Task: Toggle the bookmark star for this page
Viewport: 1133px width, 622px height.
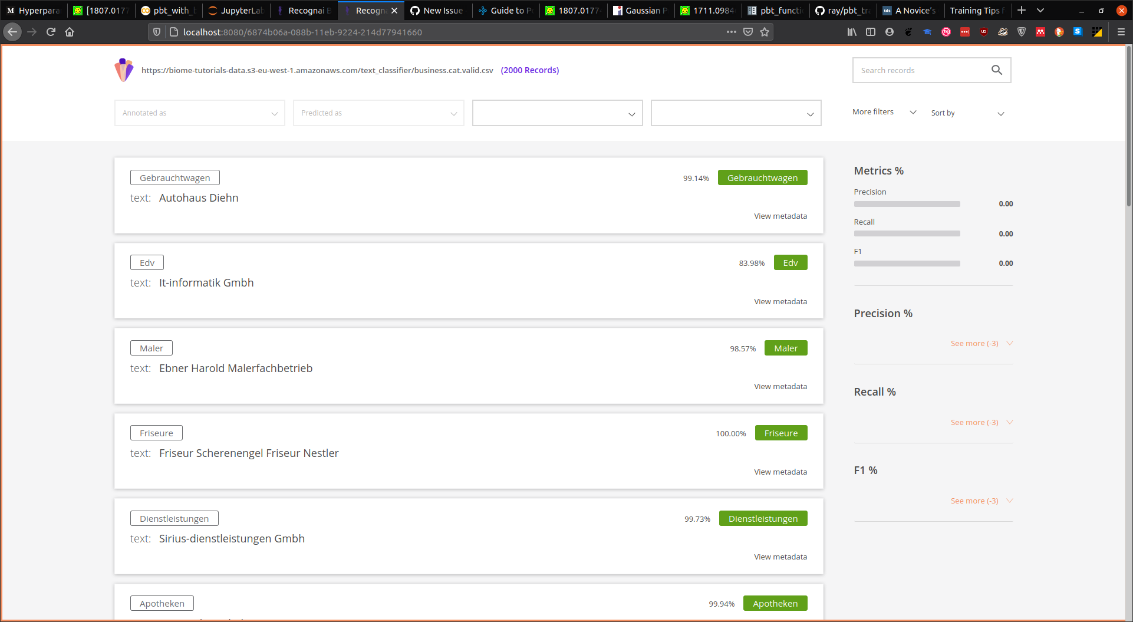Action: click(x=765, y=32)
